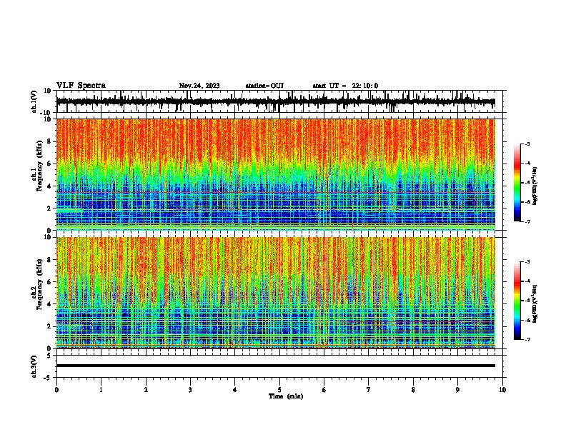The height and width of the screenshot is (437, 566).
Task: Click the "6" kHz tick on ch.1 spectrogram axis
Action: [x=50, y=164]
